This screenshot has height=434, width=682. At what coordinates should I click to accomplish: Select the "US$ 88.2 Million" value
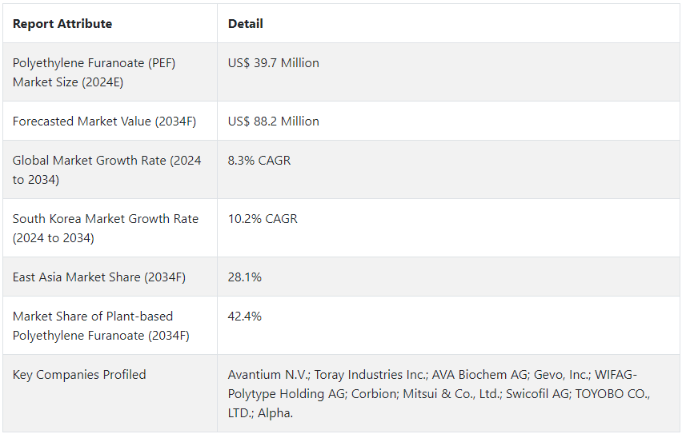[274, 121]
